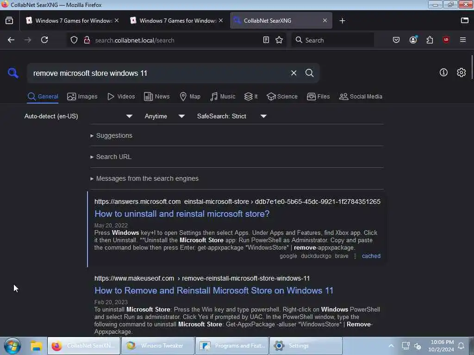Image resolution: width=474 pixels, height=355 pixels.
Task: Select the Files search category
Action: (318, 96)
